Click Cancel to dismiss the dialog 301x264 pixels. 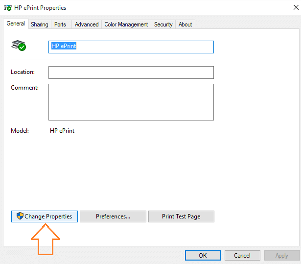click(242, 255)
